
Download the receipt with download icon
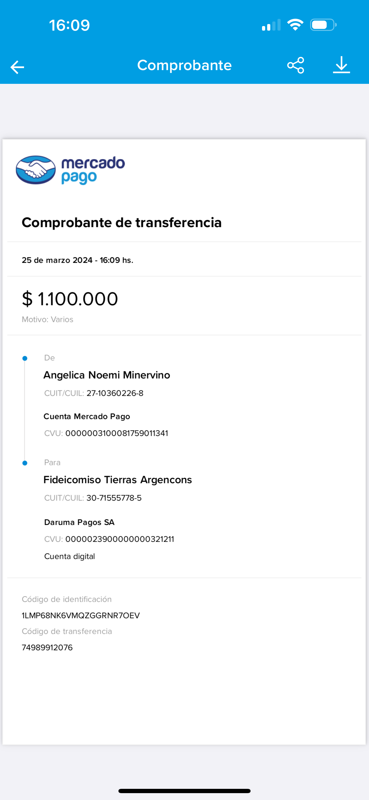(341, 65)
